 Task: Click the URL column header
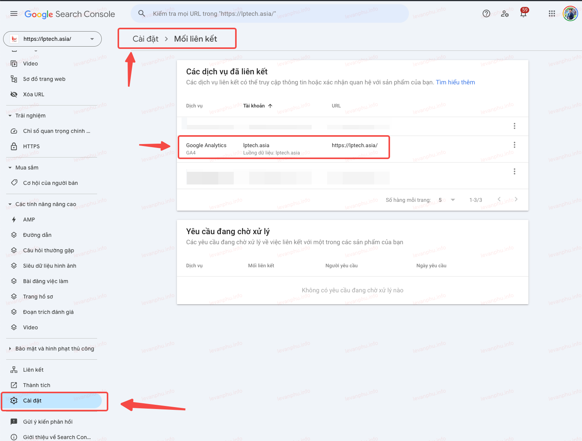[336, 106]
